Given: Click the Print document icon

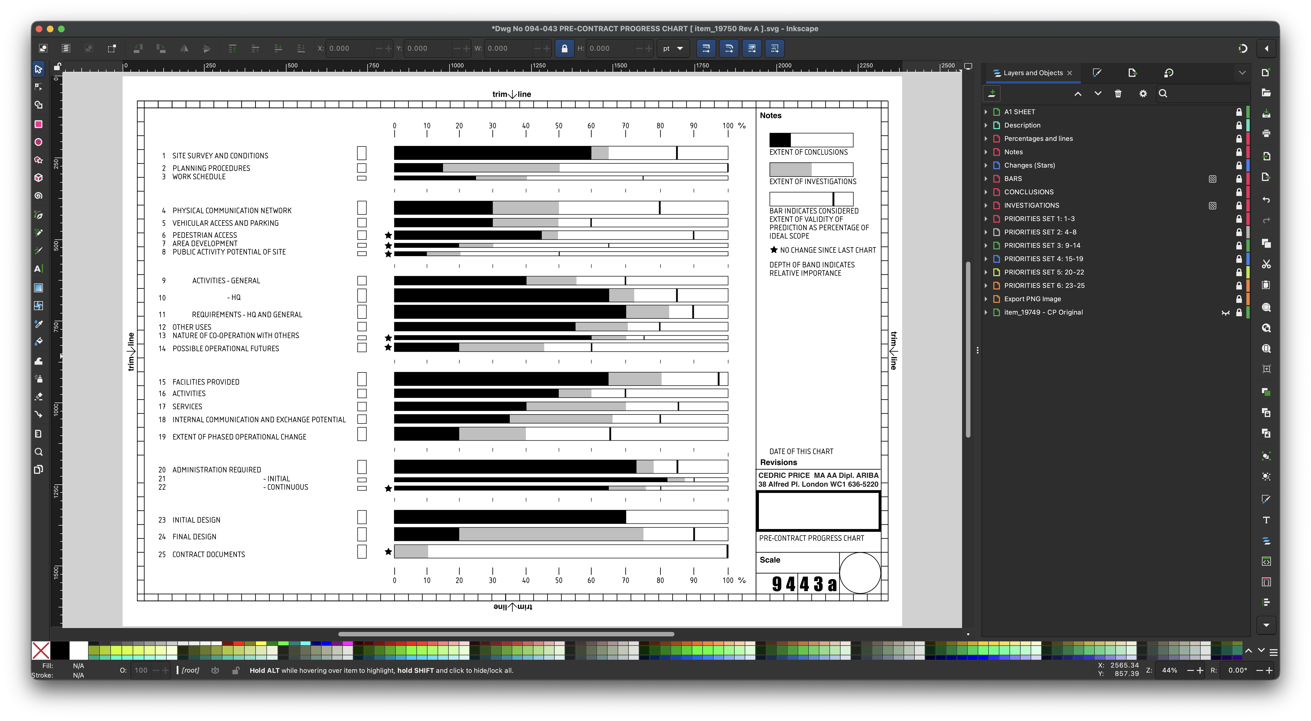Looking at the screenshot, I should coord(1266,134).
